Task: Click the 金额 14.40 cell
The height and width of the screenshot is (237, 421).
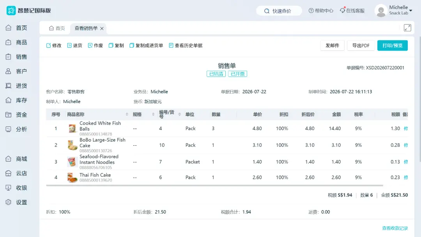Action: coord(334,128)
